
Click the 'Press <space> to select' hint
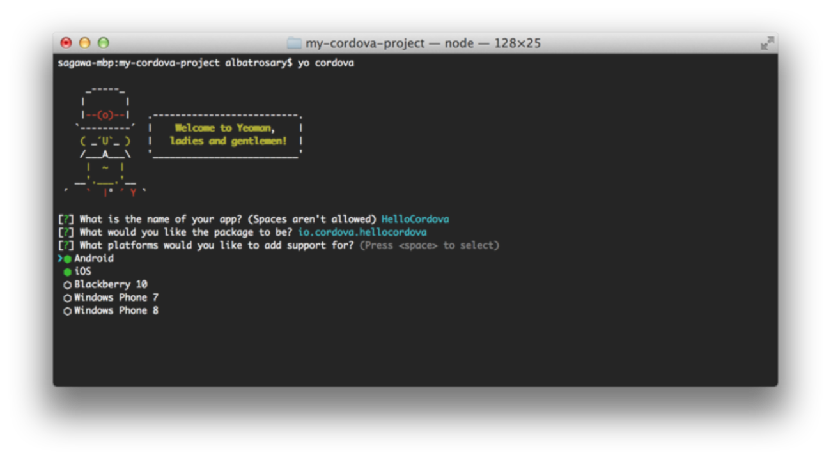tap(430, 245)
